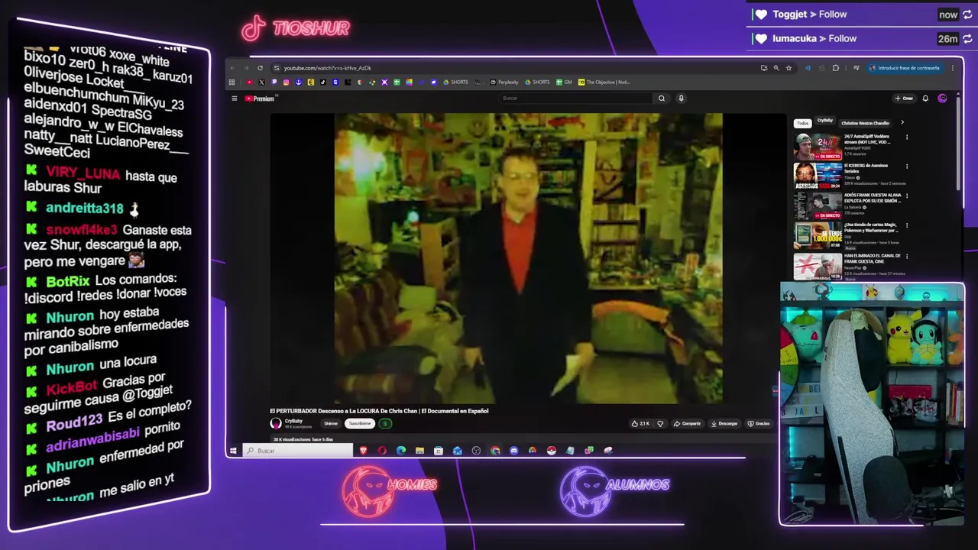This screenshot has width=978, height=550.
Task: Open more options for ADIÓS FRANK CUESTA video
Action: [x=907, y=196]
